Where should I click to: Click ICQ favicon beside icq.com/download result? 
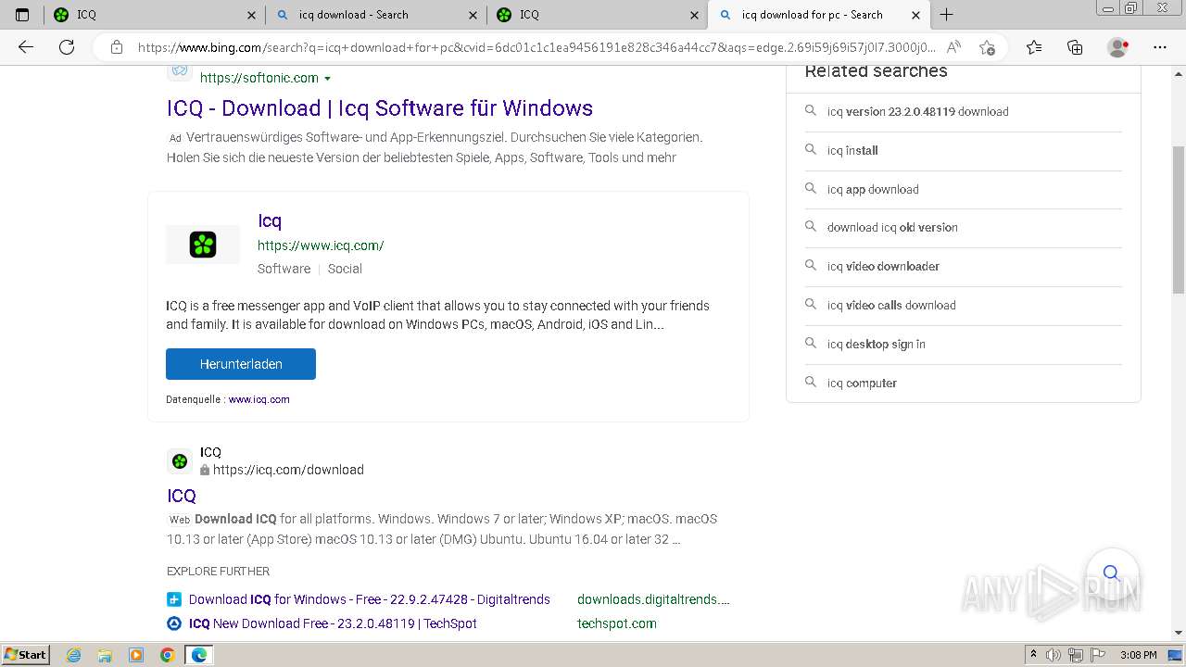(x=180, y=461)
